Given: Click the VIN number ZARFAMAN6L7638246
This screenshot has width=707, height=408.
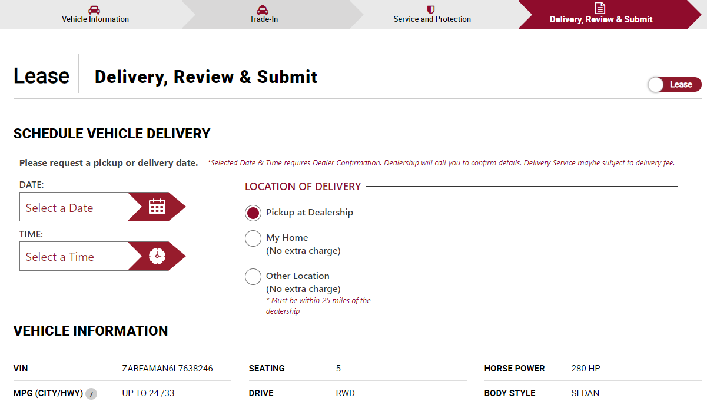Looking at the screenshot, I should coord(167,369).
